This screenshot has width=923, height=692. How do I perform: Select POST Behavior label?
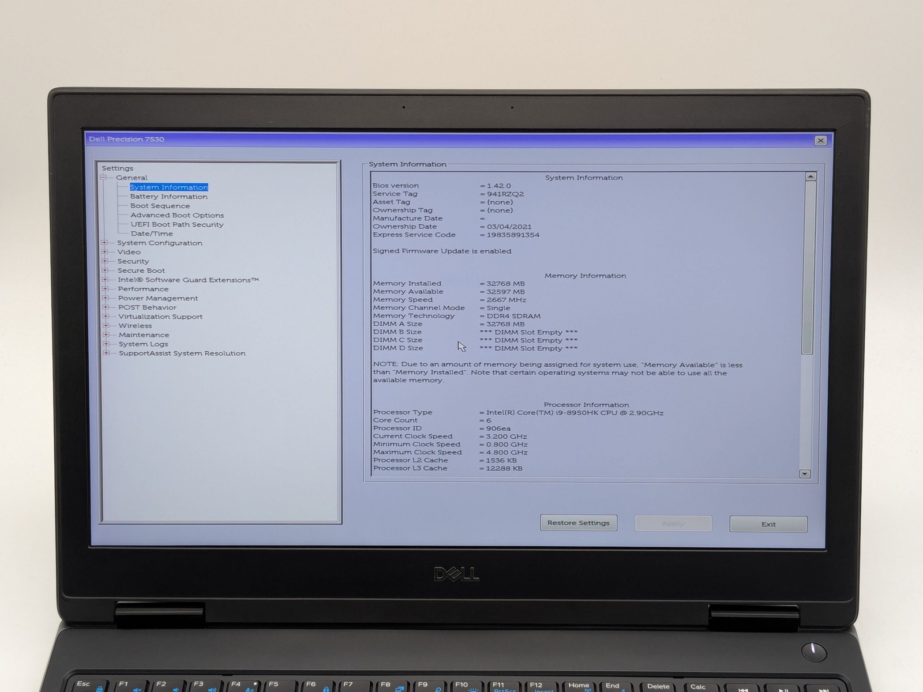click(147, 307)
